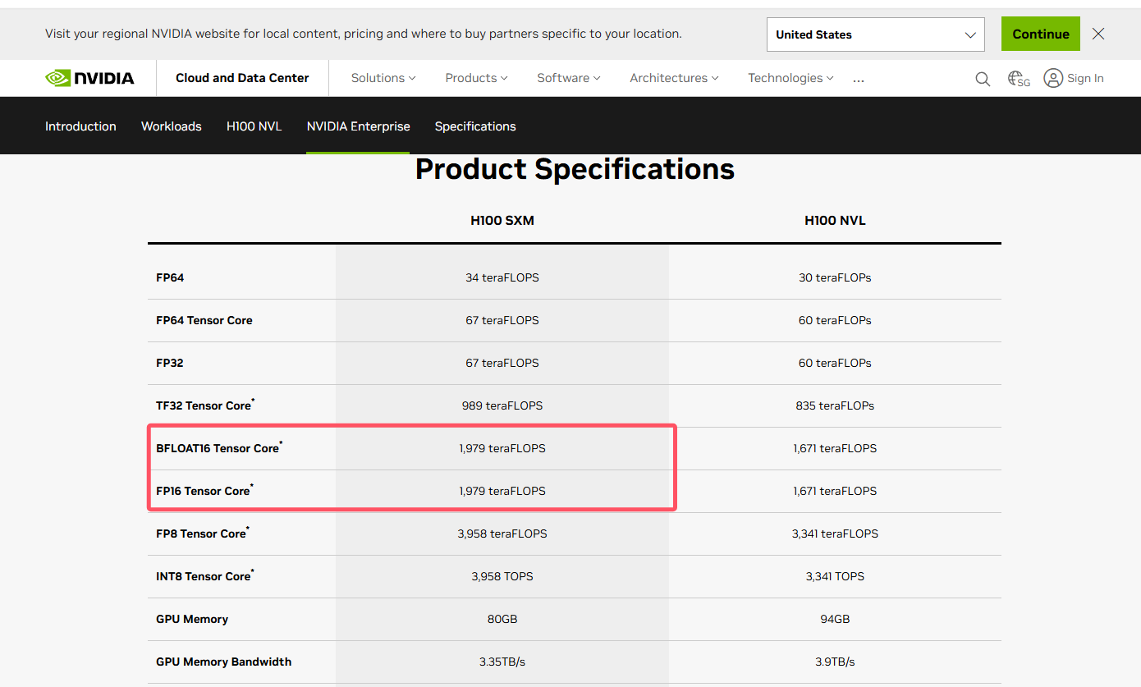Screen dimensions: 1141x687
Task: Select the NVIDIA Enterprise tab
Action: [x=358, y=126]
